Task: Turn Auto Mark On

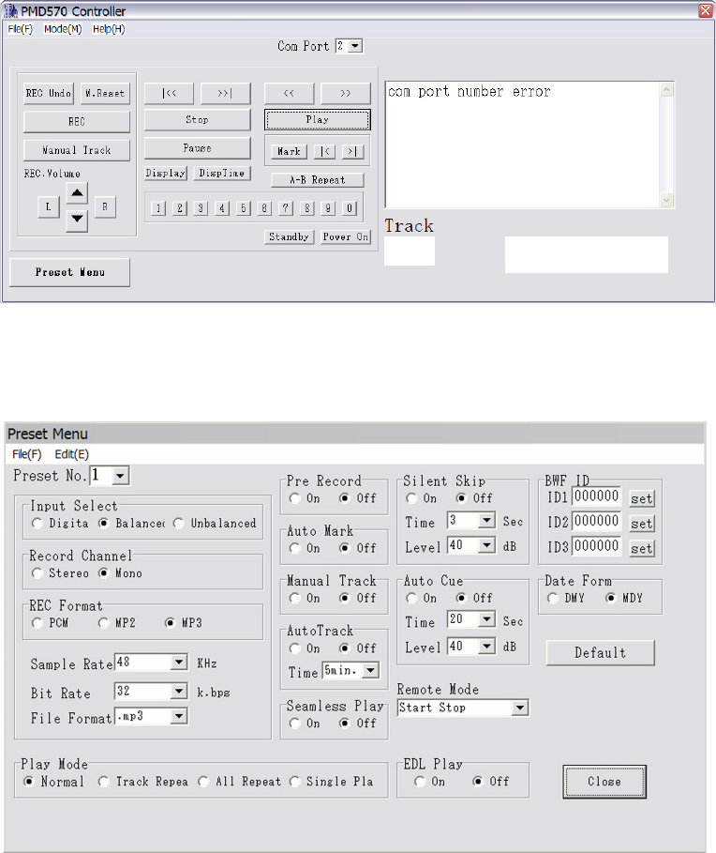Action: click(x=295, y=548)
